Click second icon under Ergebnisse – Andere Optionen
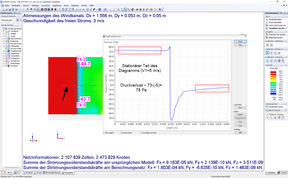 (271, 61)
